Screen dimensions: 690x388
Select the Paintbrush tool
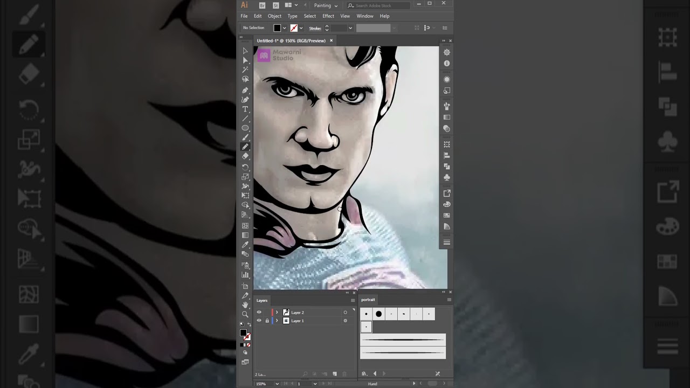[245, 138]
